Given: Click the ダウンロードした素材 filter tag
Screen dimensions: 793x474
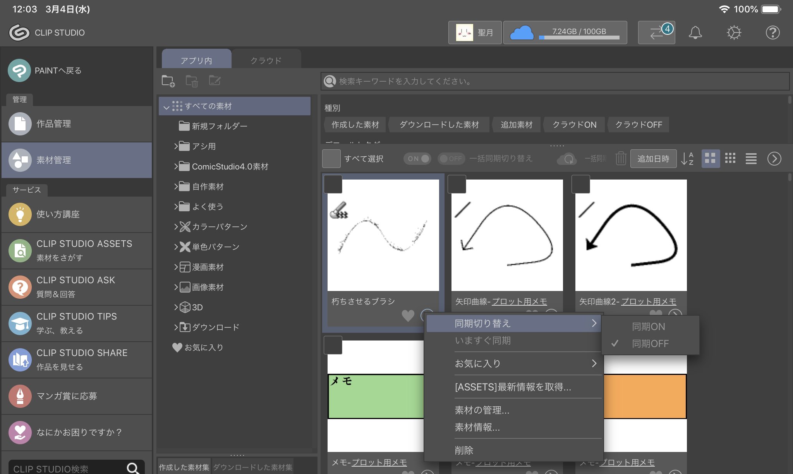Looking at the screenshot, I should coord(439,125).
